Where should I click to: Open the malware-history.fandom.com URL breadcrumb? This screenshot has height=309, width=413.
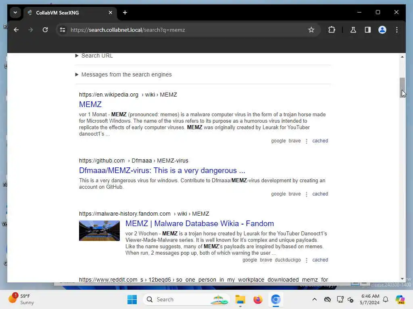pyautogui.click(x=144, y=214)
